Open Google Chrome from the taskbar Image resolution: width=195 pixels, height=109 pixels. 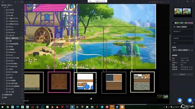click(x=8, y=107)
